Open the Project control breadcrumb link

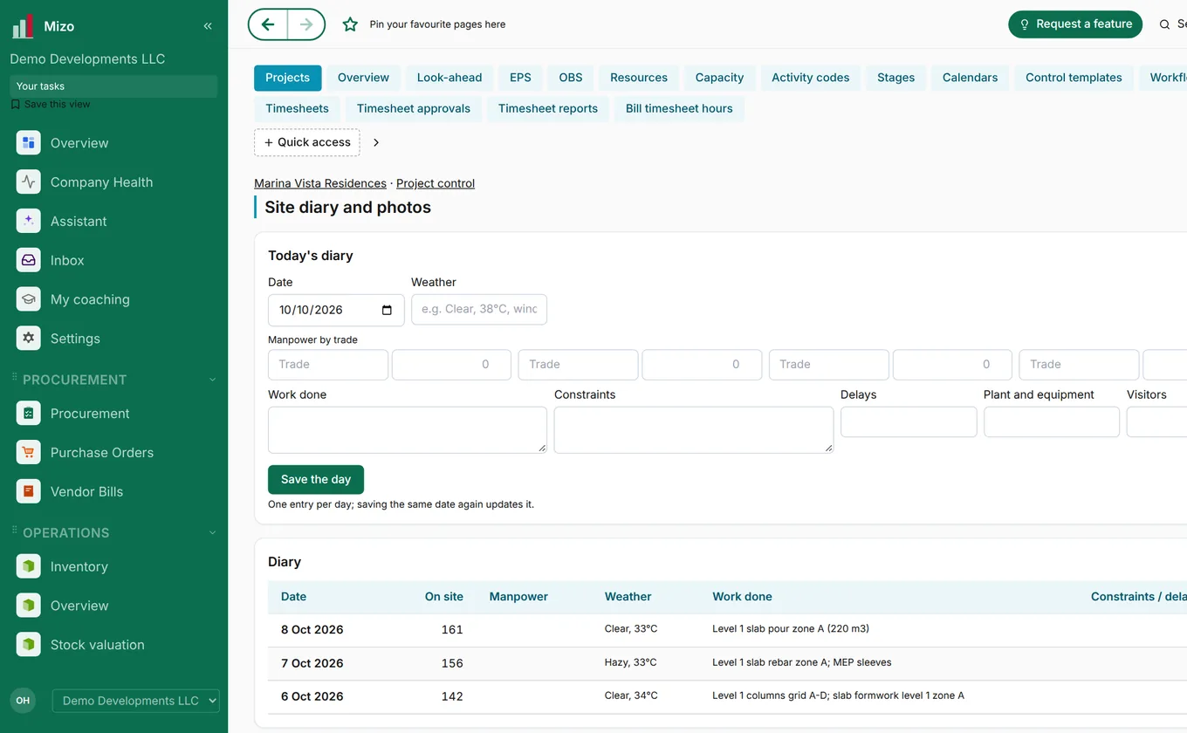[x=436, y=183]
